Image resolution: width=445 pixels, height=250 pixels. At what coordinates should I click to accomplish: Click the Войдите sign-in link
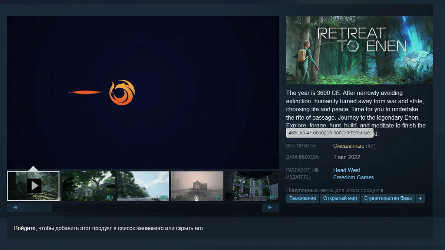coord(25,228)
